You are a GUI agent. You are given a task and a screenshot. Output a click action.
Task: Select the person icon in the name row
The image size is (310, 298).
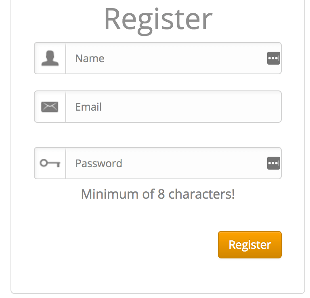(x=50, y=58)
